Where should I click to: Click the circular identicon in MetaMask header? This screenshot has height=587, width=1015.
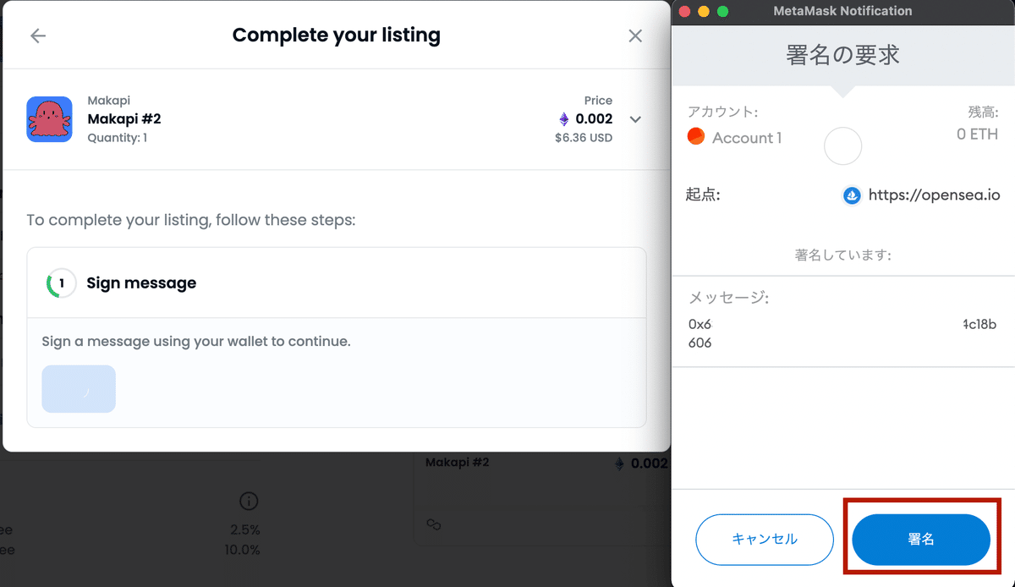click(x=842, y=146)
